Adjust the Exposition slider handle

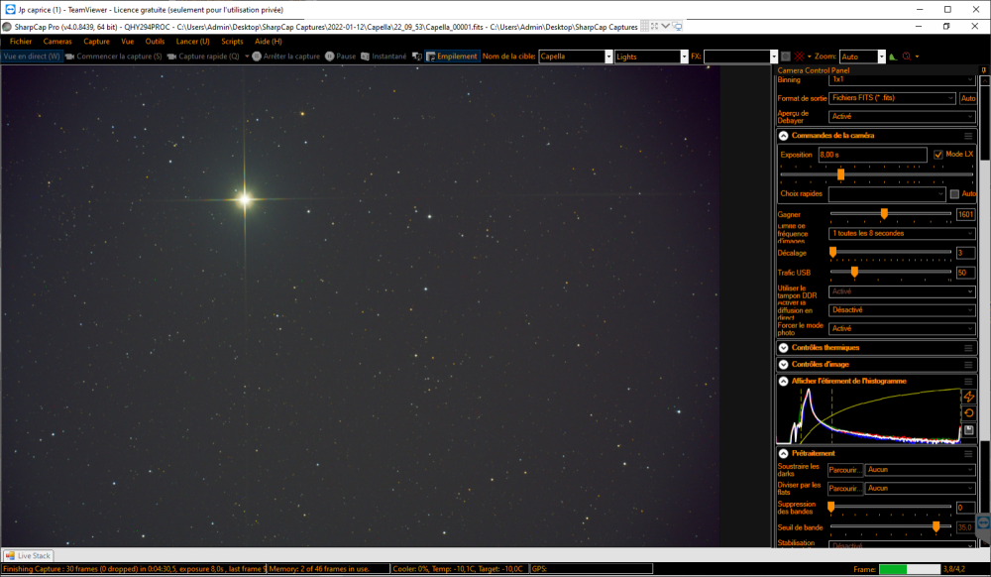840,174
